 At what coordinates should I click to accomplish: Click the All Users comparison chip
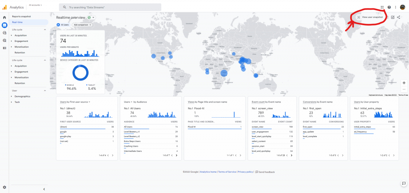(x=63, y=25)
